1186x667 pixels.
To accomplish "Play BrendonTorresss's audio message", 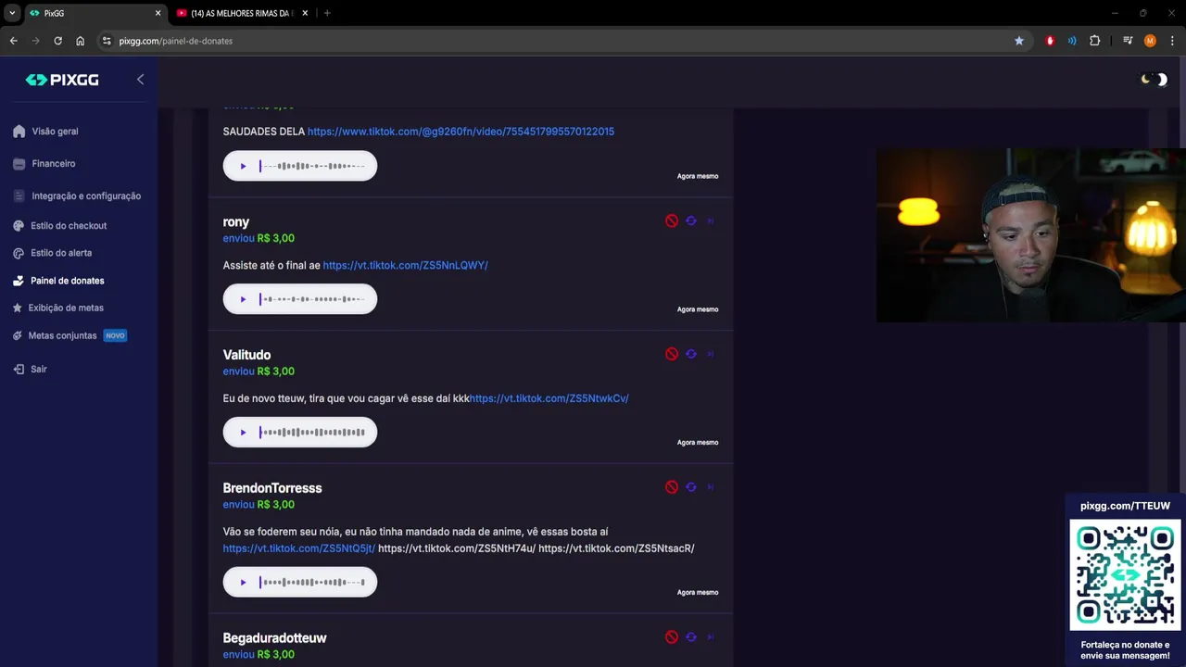I will click(x=243, y=583).
